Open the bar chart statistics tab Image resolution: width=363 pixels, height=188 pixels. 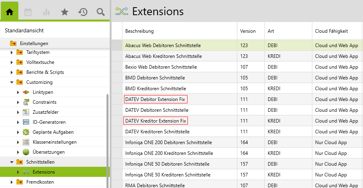46,12
